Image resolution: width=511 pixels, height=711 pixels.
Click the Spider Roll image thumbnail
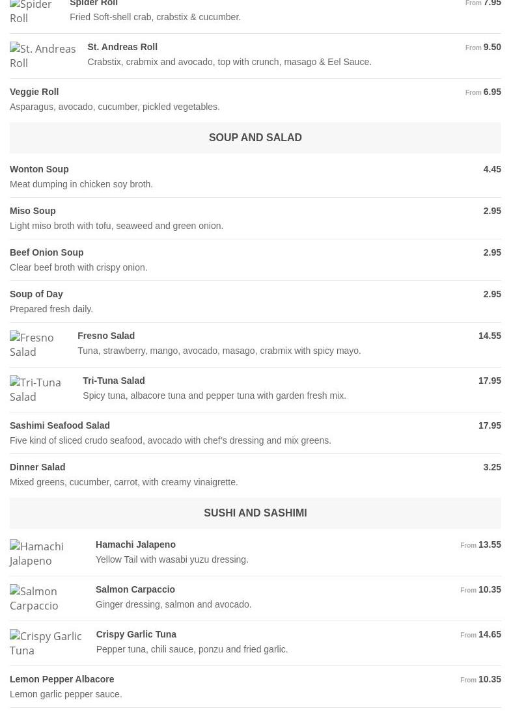31,11
